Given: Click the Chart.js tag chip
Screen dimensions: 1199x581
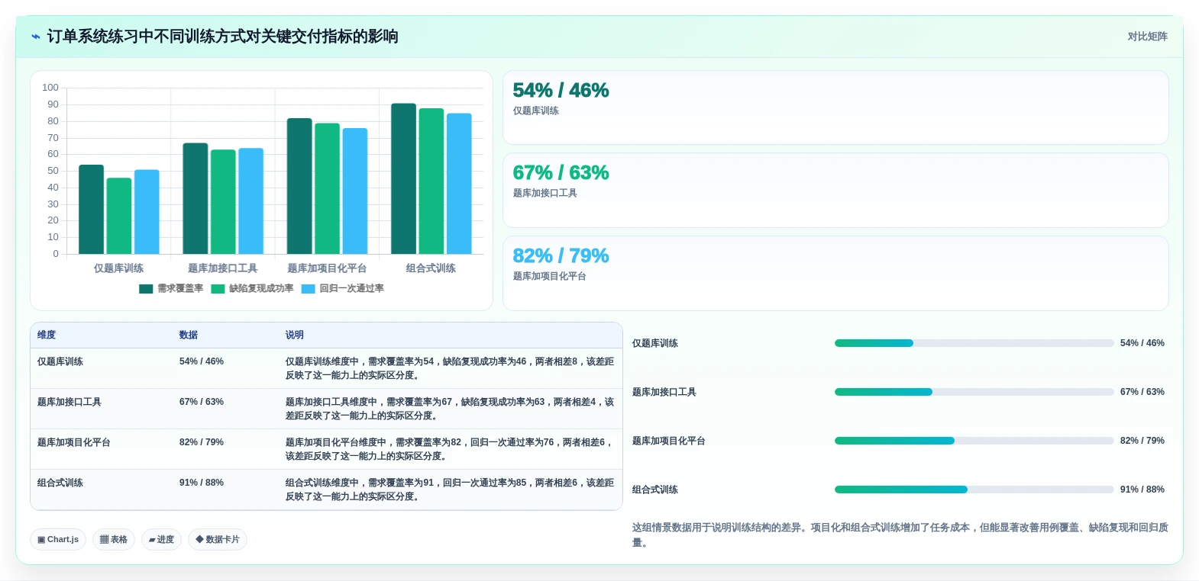Looking at the screenshot, I should click(58, 539).
